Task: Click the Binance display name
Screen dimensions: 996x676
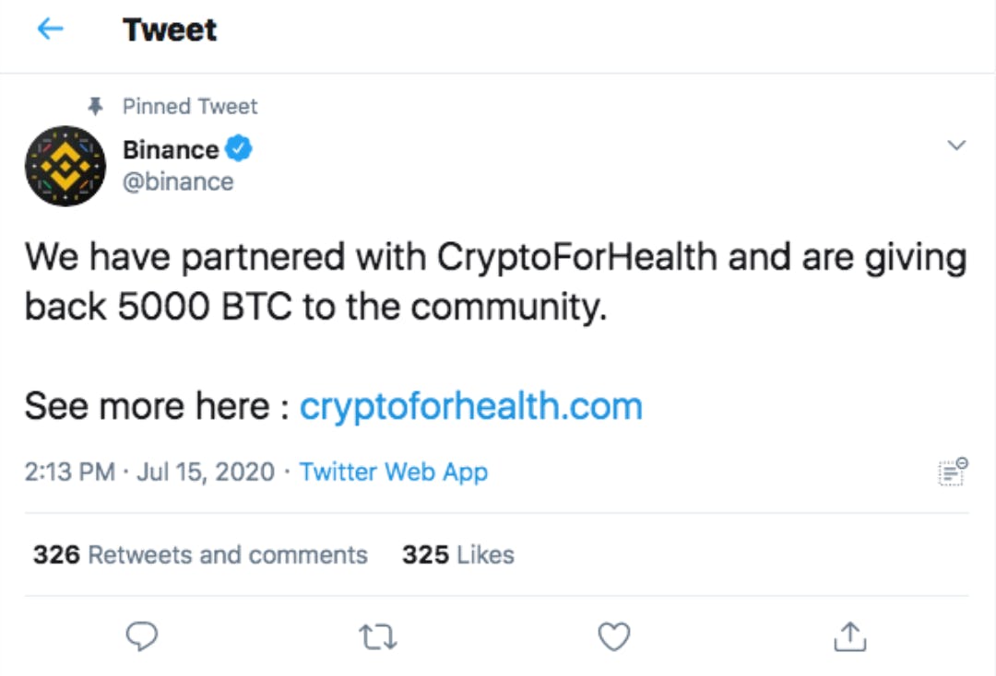Action: (172, 148)
